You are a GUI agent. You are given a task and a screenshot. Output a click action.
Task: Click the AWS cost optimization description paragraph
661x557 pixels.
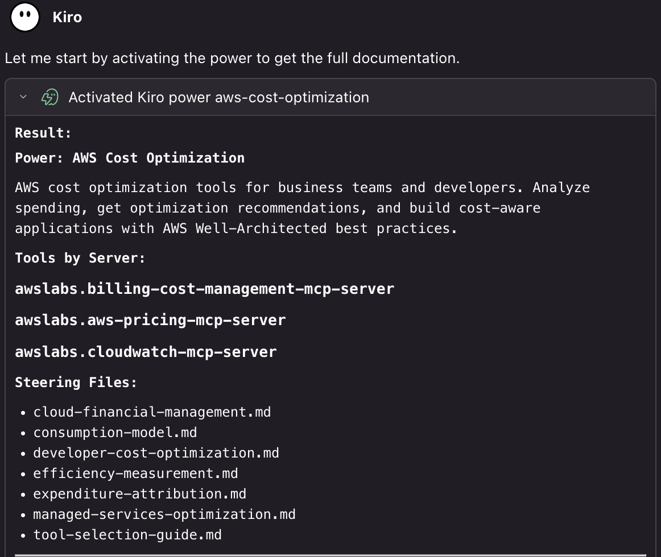point(302,207)
